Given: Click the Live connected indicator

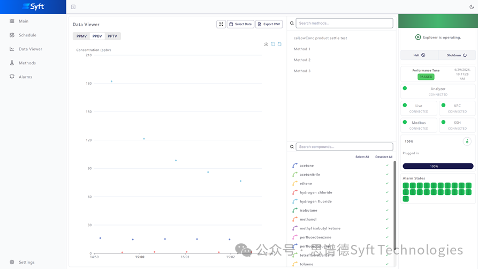Looking at the screenshot, I should [405, 105].
